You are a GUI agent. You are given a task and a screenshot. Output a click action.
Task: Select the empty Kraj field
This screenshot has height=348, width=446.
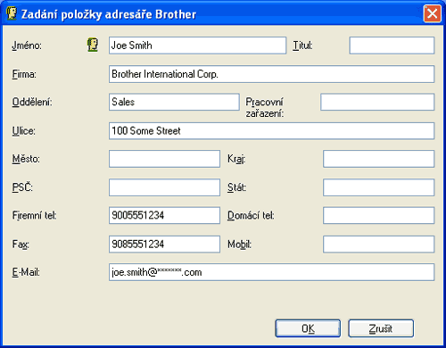(378, 159)
